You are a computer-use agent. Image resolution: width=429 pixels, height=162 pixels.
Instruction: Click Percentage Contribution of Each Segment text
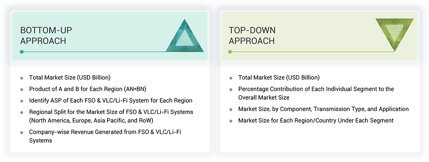316,89
